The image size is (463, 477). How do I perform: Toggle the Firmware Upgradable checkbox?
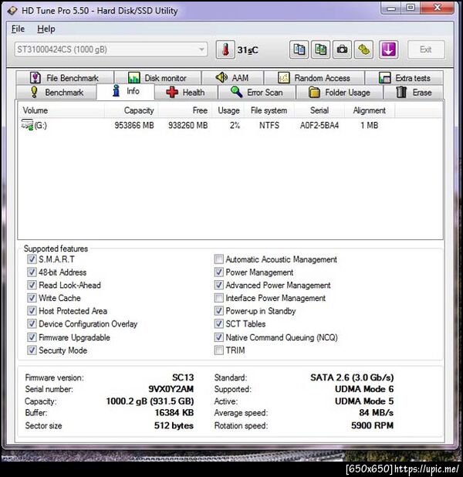(32, 337)
